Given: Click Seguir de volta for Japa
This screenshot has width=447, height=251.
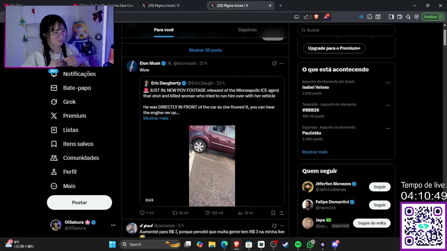Looking at the screenshot, I should click(x=372, y=223).
